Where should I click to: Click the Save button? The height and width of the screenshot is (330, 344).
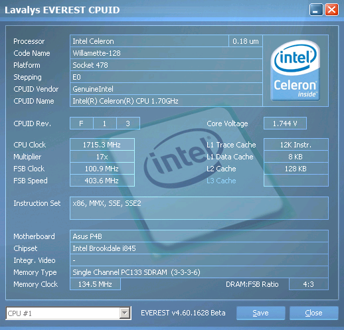click(x=260, y=313)
